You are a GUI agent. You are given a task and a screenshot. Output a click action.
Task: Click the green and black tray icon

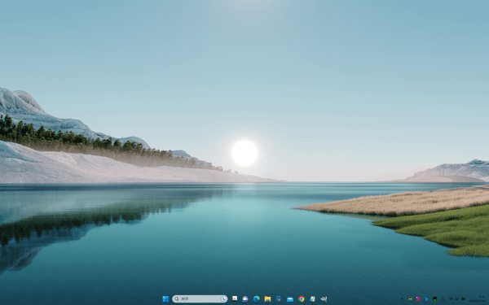tap(434, 298)
